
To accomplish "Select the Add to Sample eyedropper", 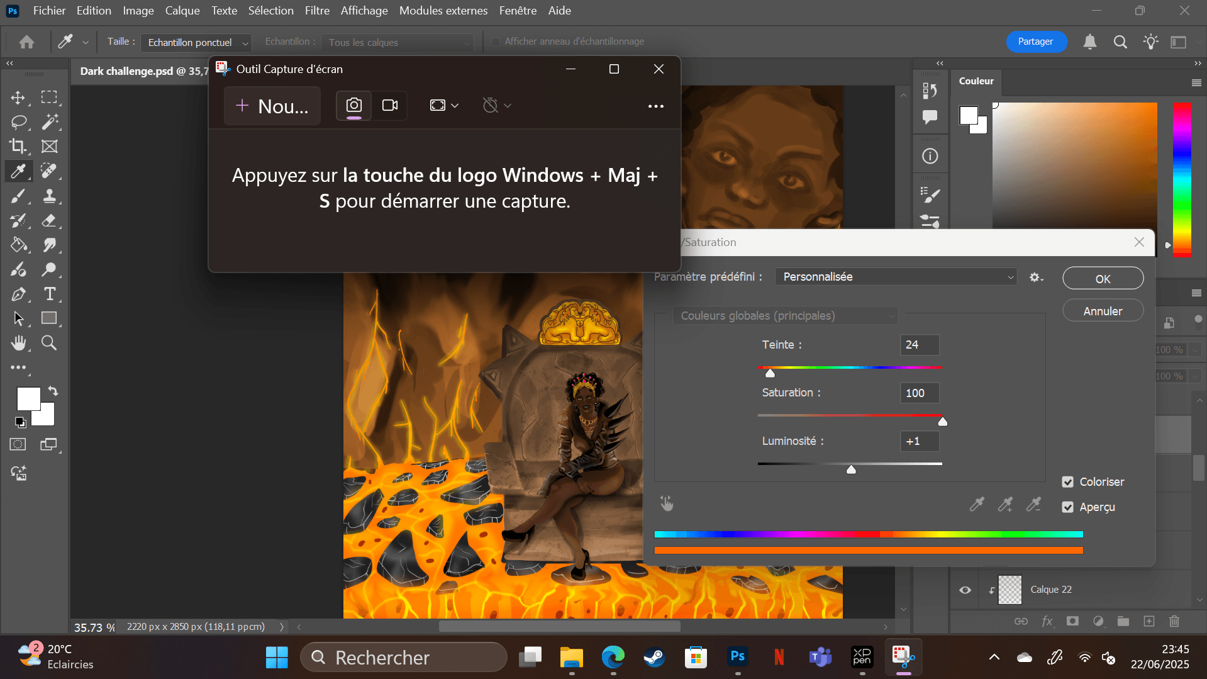I will click(x=1005, y=503).
